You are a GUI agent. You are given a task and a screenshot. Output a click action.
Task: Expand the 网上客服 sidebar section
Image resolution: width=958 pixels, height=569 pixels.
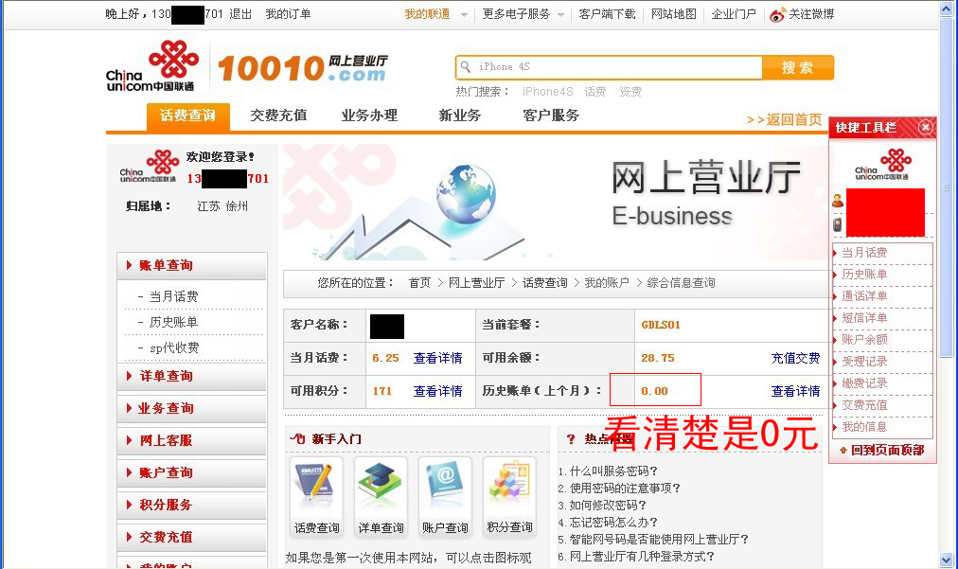click(192, 440)
